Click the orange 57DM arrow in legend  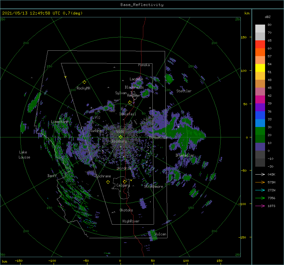coord(260,182)
